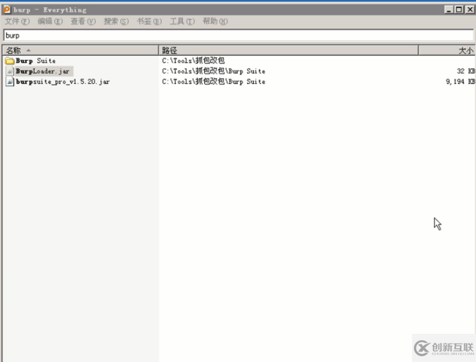Minimize the Everything window
476x362 pixels.
click(448, 10)
